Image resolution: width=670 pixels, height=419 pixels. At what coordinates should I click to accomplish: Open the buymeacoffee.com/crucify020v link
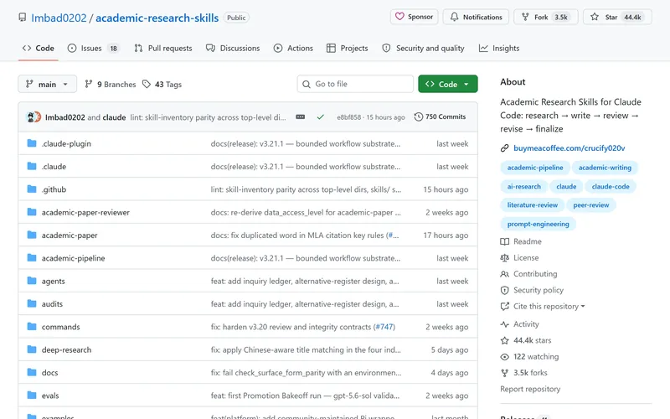pyautogui.click(x=569, y=148)
